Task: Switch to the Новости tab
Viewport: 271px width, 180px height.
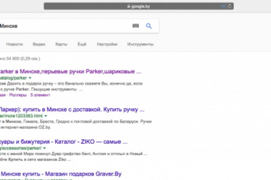Action: [15, 44]
